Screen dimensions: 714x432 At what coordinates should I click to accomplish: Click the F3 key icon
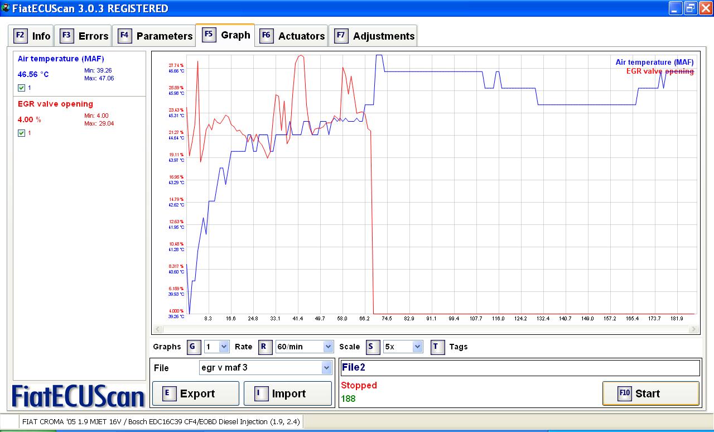coord(66,36)
